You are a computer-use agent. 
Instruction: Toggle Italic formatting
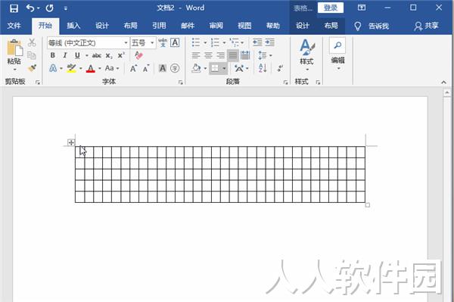[x=65, y=55]
